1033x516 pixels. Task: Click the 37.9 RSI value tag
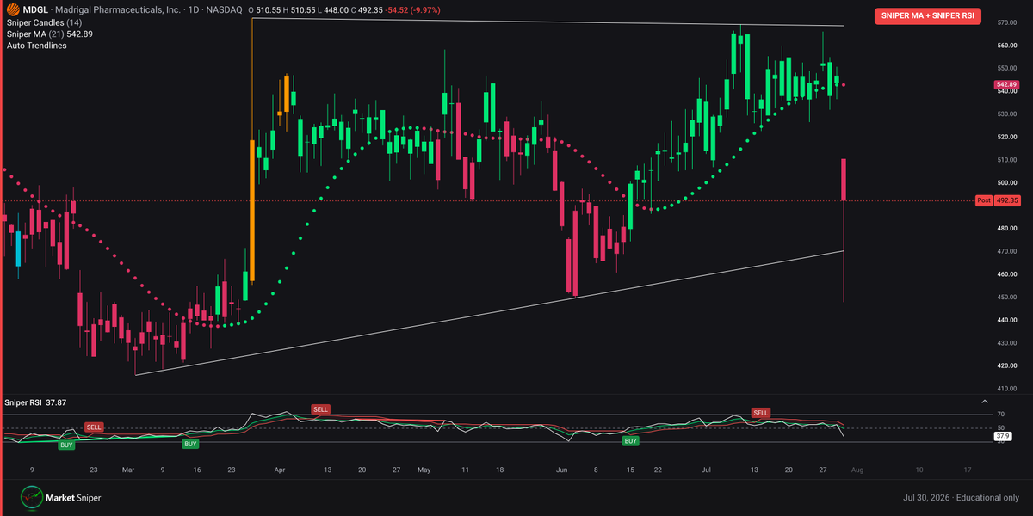tap(1003, 436)
